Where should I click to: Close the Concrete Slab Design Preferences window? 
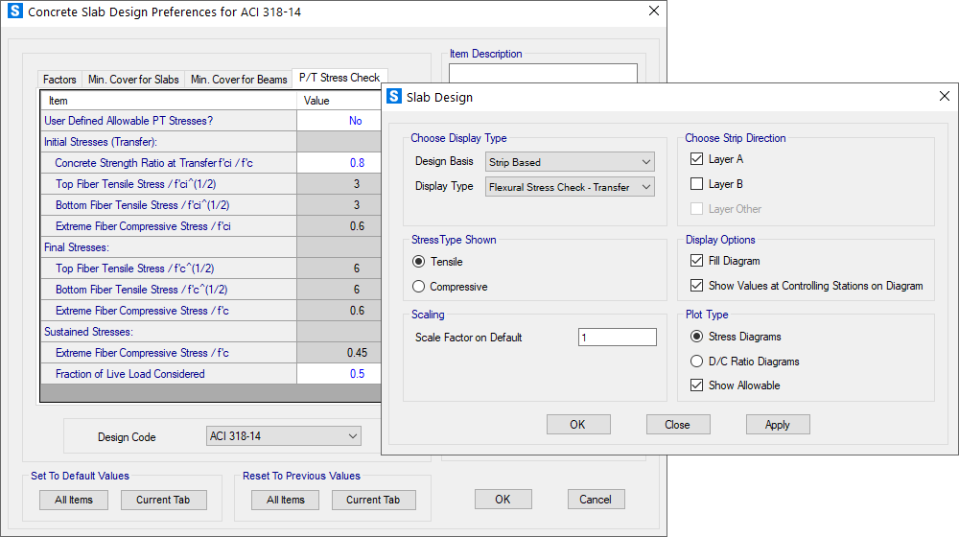654,12
